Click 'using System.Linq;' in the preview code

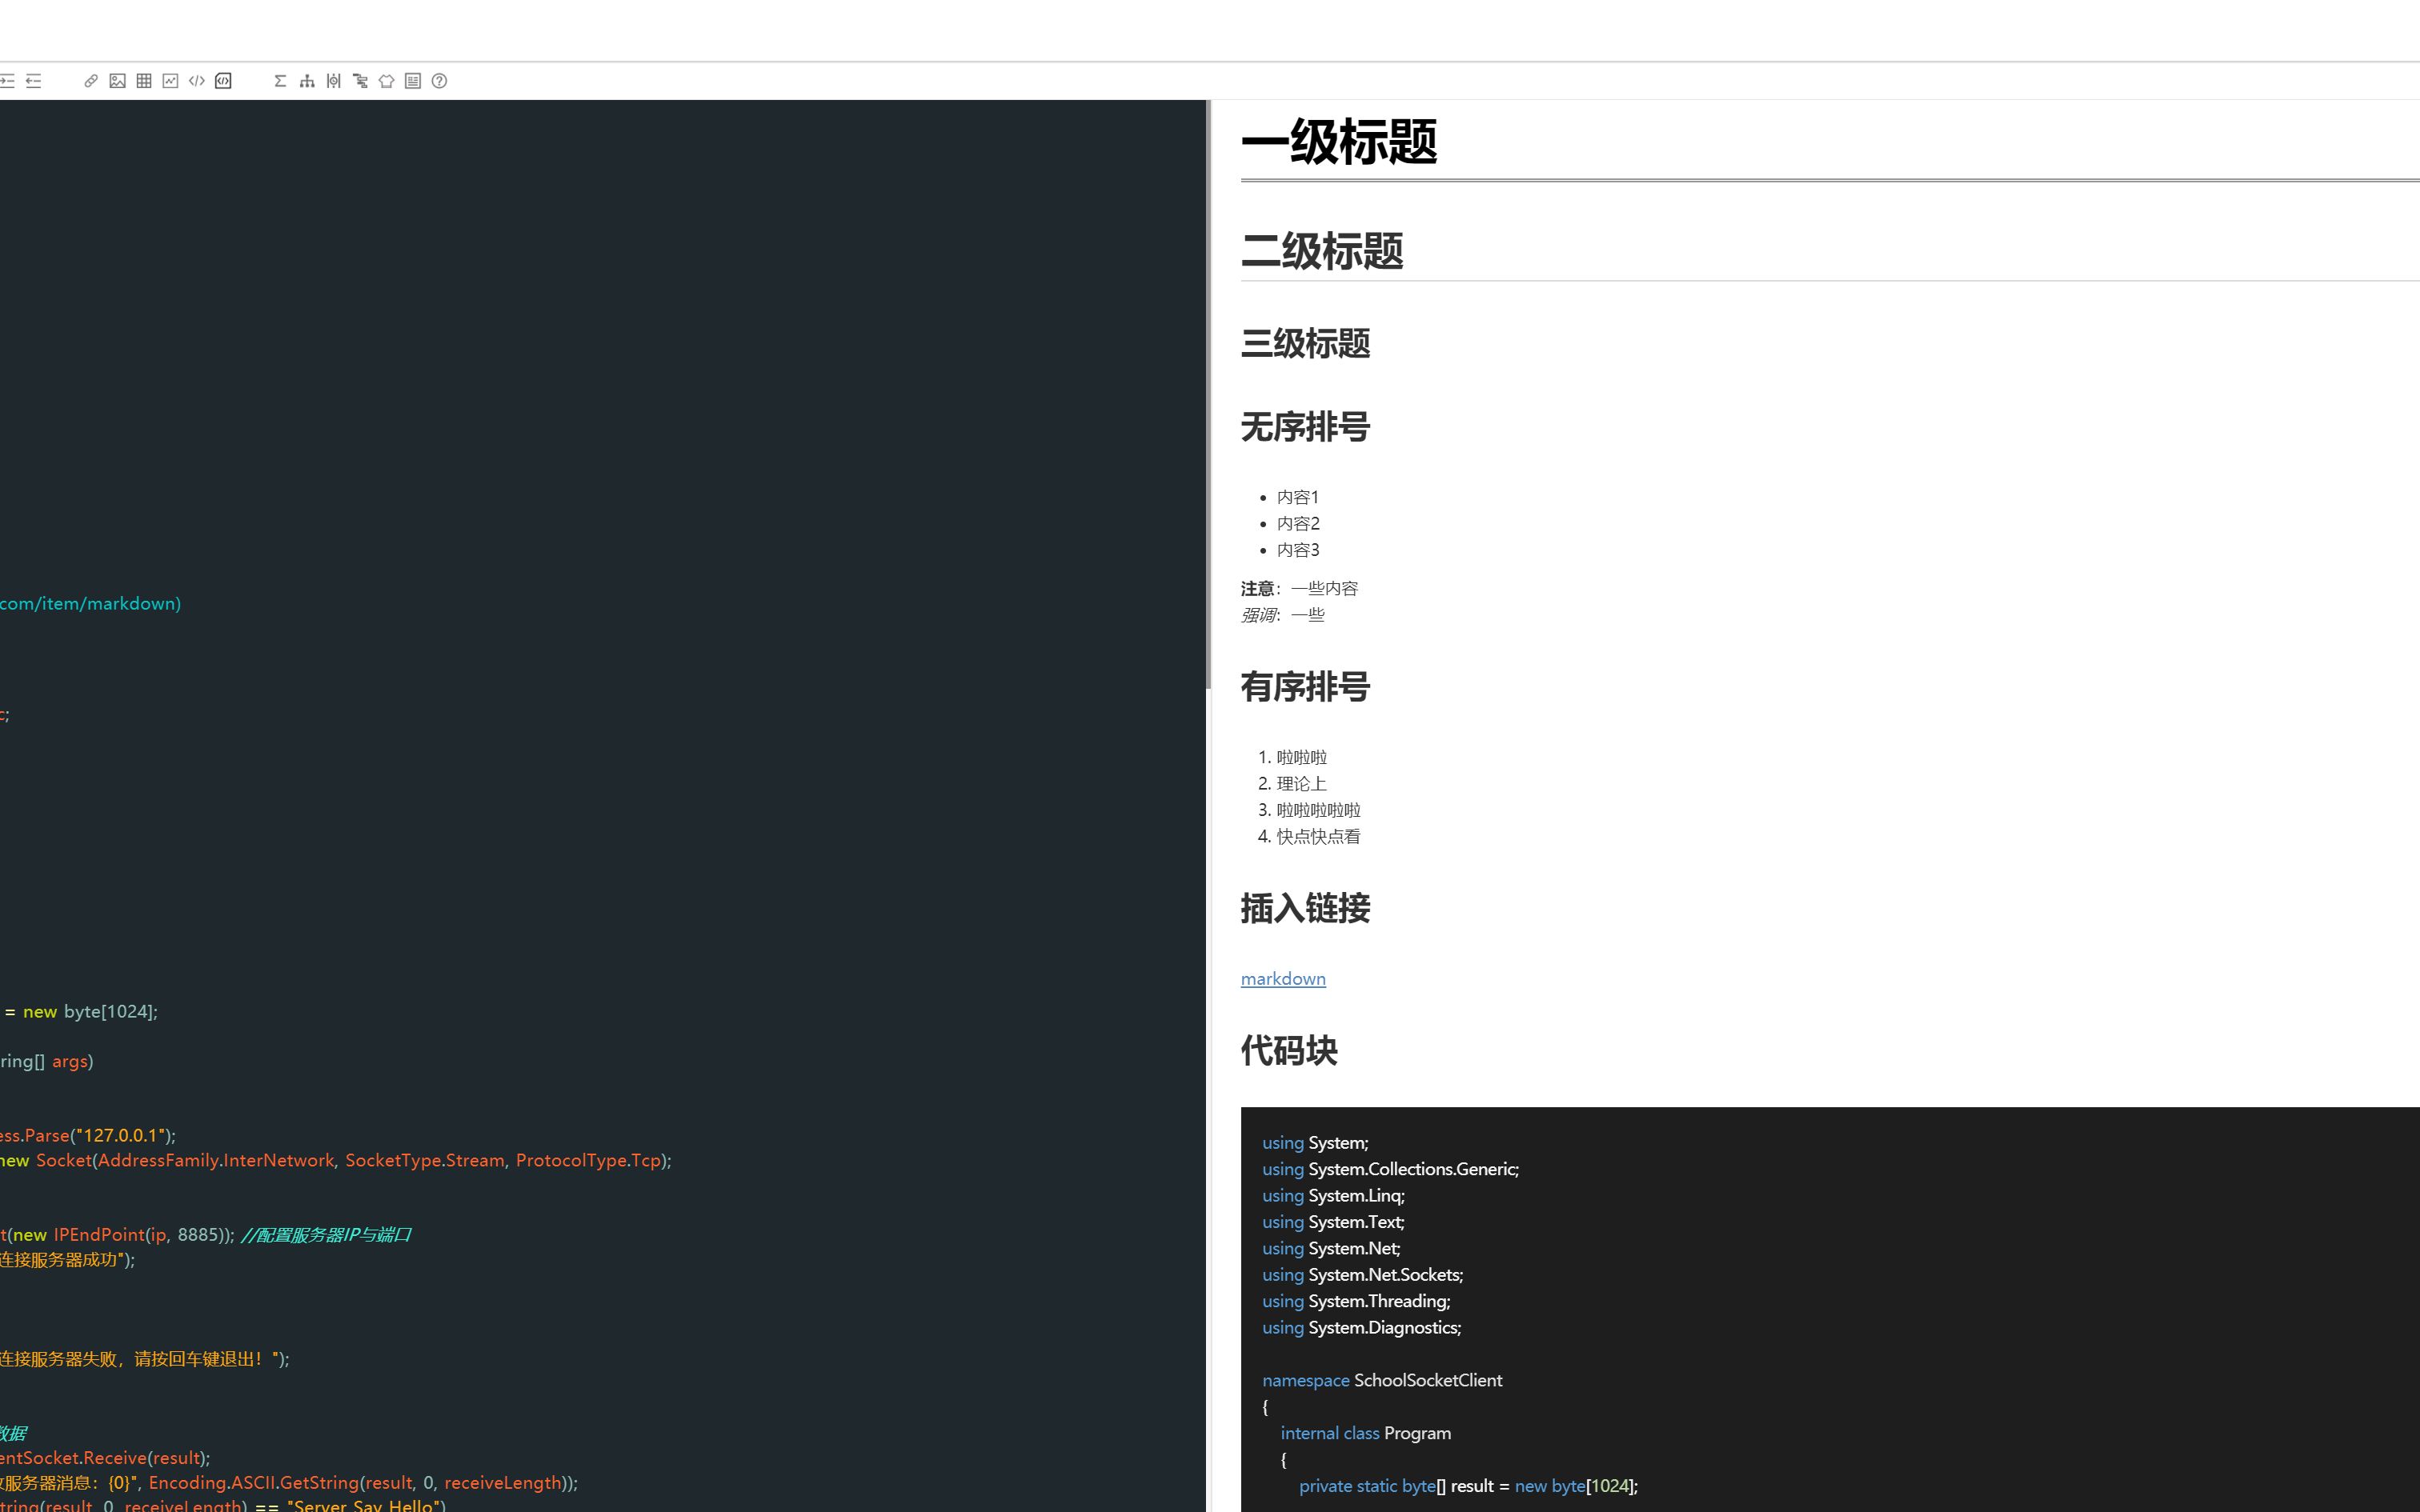1333,1196
